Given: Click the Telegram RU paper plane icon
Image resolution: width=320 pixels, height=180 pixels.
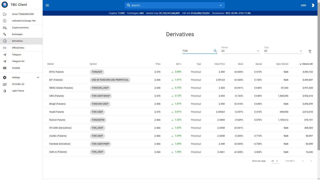Looking at the screenshot, I should pyautogui.click(x=5, y=61).
